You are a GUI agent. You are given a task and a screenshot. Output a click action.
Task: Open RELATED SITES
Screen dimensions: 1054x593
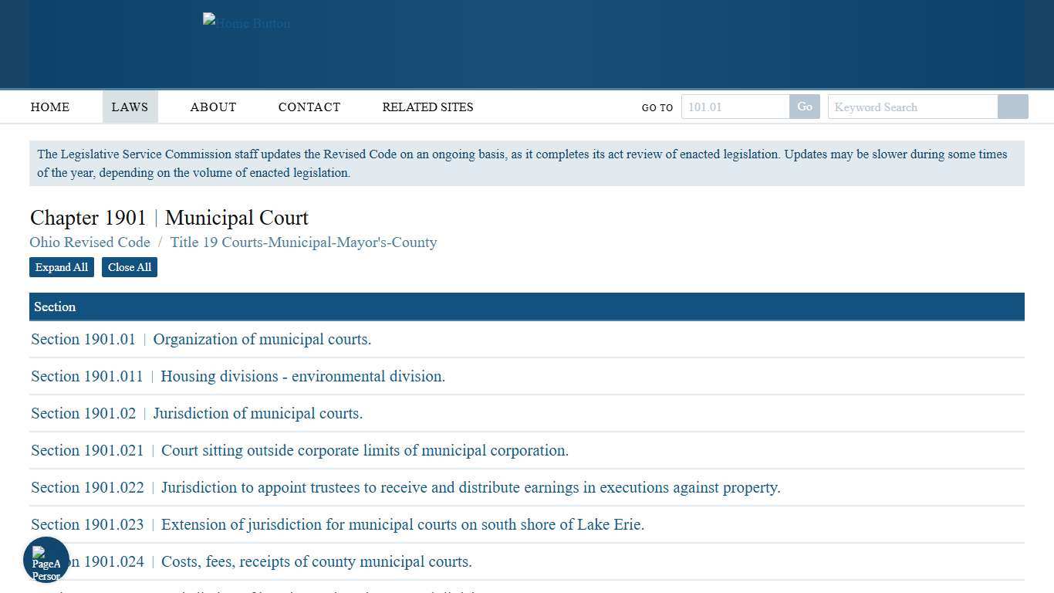[x=427, y=107]
